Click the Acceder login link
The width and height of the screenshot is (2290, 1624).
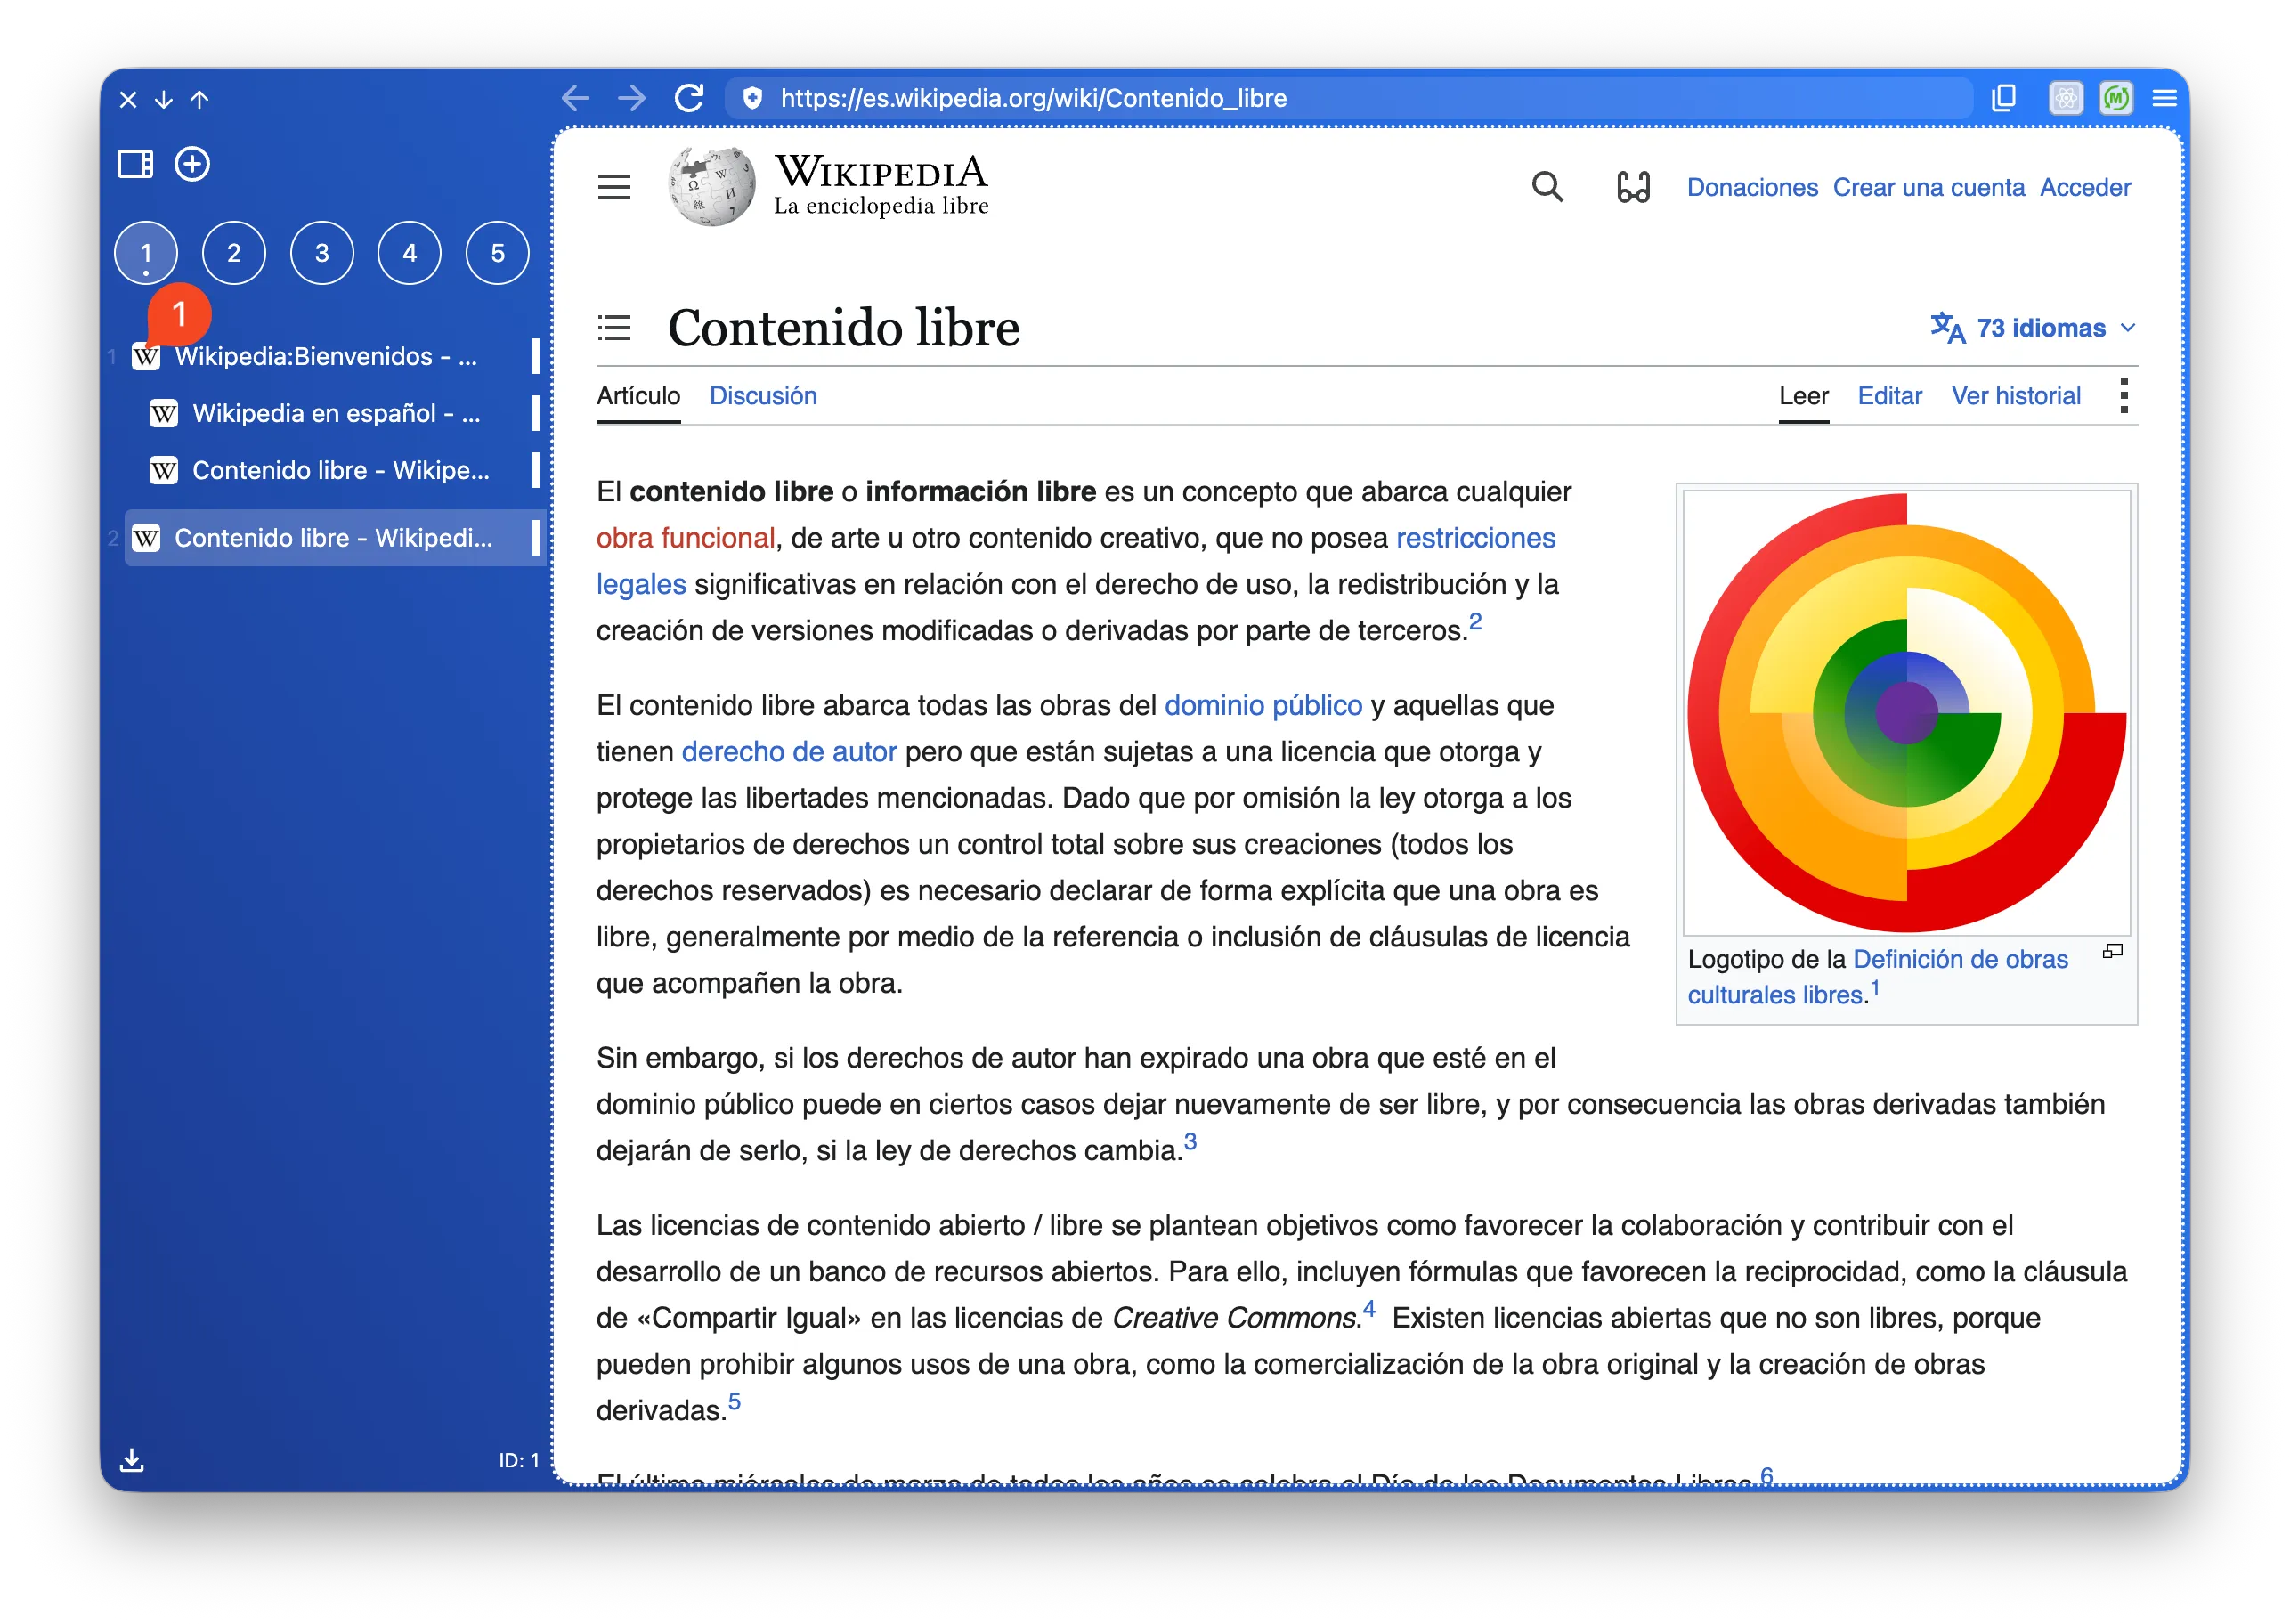(x=2085, y=187)
